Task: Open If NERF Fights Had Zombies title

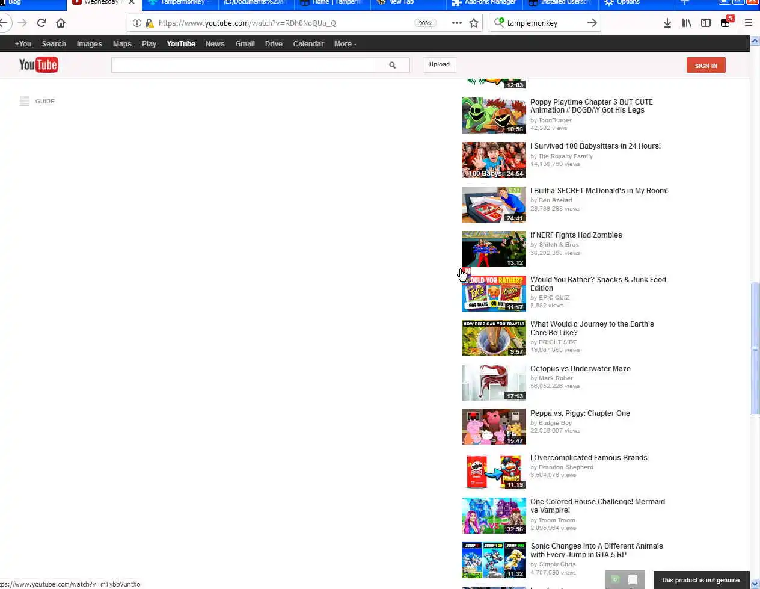Action: click(x=576, y=235)
